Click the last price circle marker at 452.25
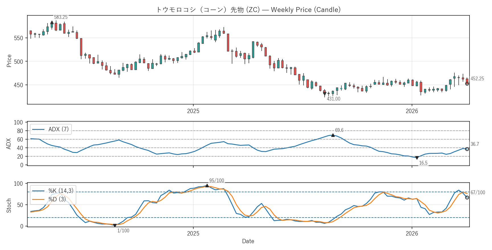The height and width of the screenshot is (250, 492). point(467,84)
